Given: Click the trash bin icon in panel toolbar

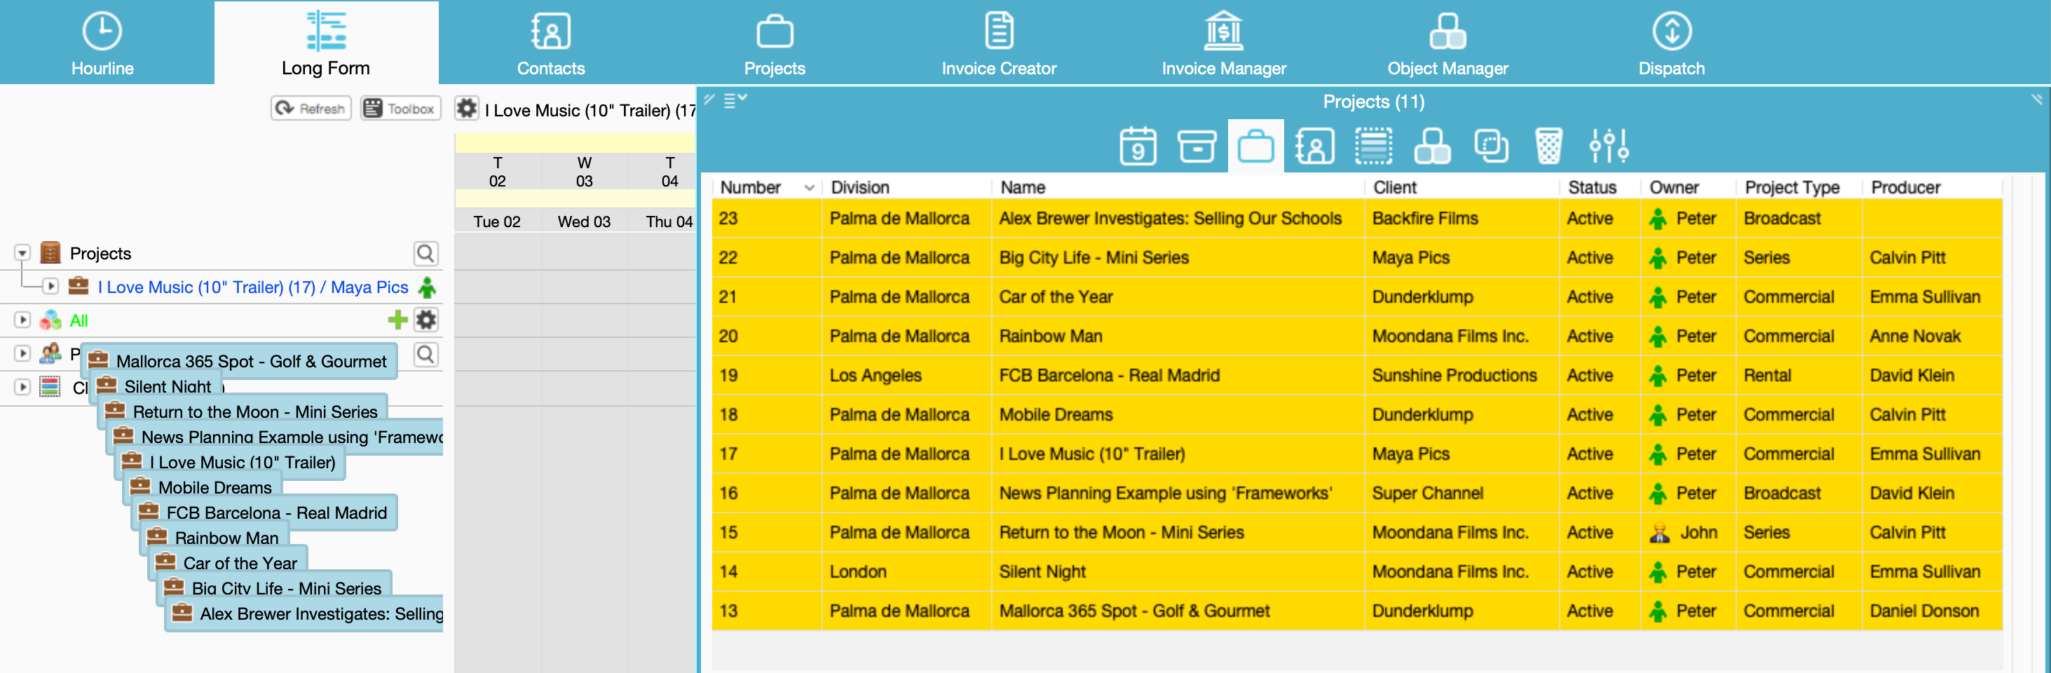Looking at the screenshot, I should coord(1548,146).
